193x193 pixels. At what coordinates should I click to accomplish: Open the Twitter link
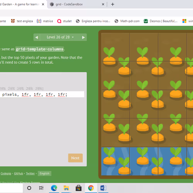click(x=30, y=173)
